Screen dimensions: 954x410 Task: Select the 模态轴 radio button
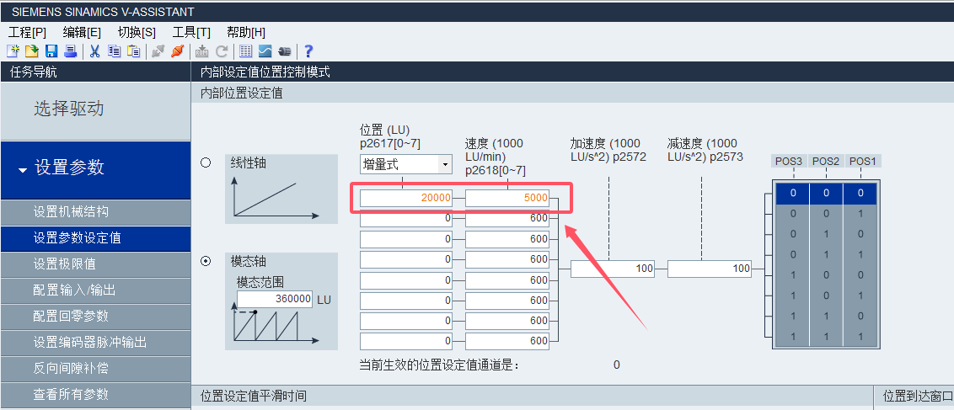click(206, 262)
